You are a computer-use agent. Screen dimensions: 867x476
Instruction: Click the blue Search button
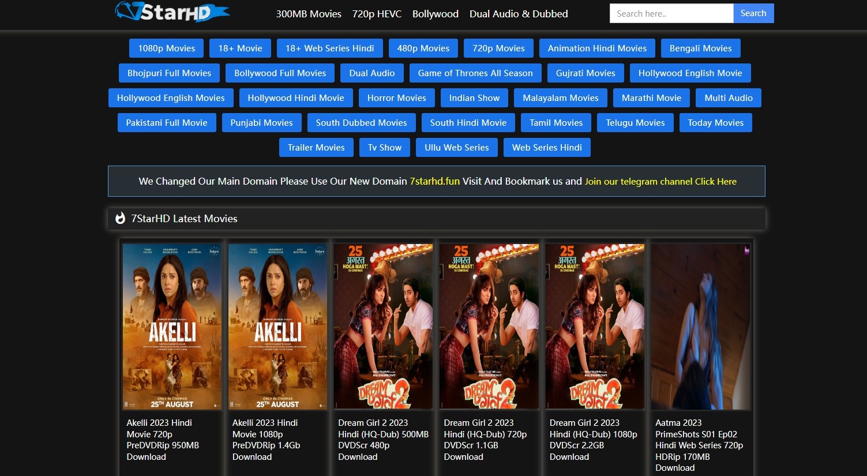[x=753, y=13]
